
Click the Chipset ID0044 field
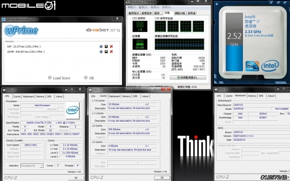[x=263, y=113]
